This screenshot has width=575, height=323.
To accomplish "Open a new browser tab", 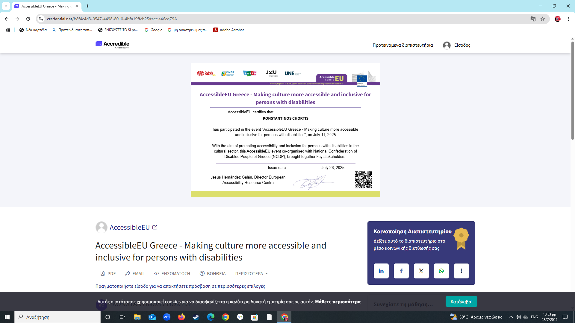I will [87, 6].
